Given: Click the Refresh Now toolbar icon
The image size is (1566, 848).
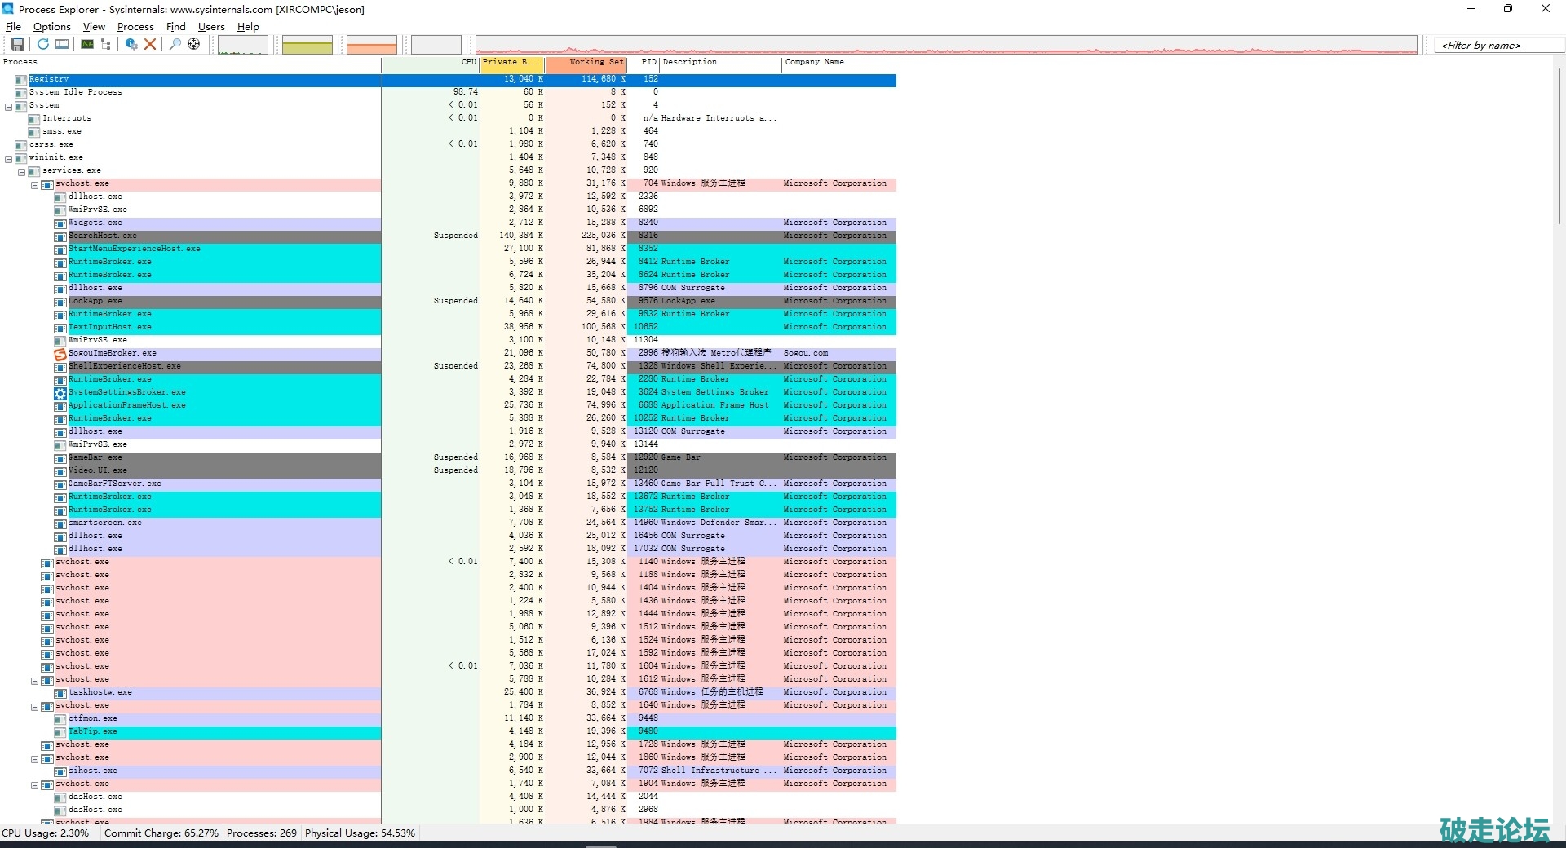Looking at the screenshot, I should coord(42,44).
